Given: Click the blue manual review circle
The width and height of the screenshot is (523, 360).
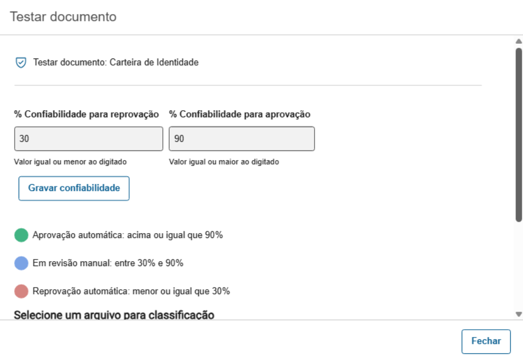Looking at the screenshot, I should click(x=21, y=263).
